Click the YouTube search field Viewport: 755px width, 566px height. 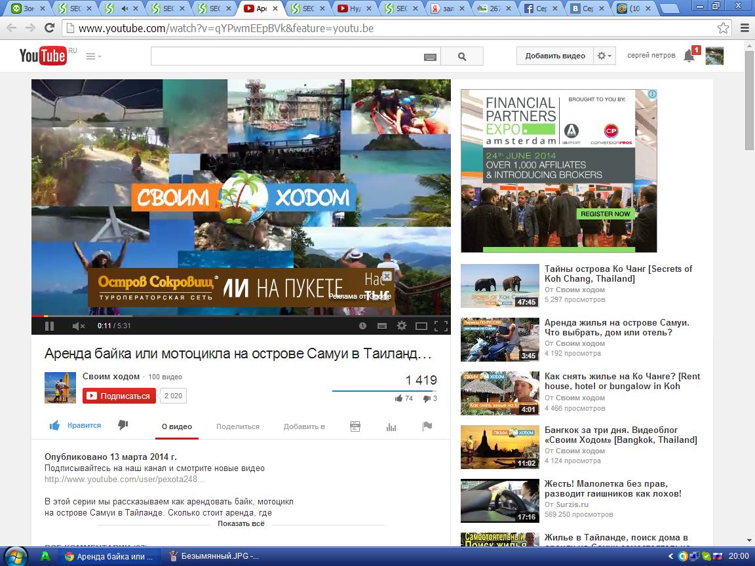pyautogui.click(x=286, y=56)
